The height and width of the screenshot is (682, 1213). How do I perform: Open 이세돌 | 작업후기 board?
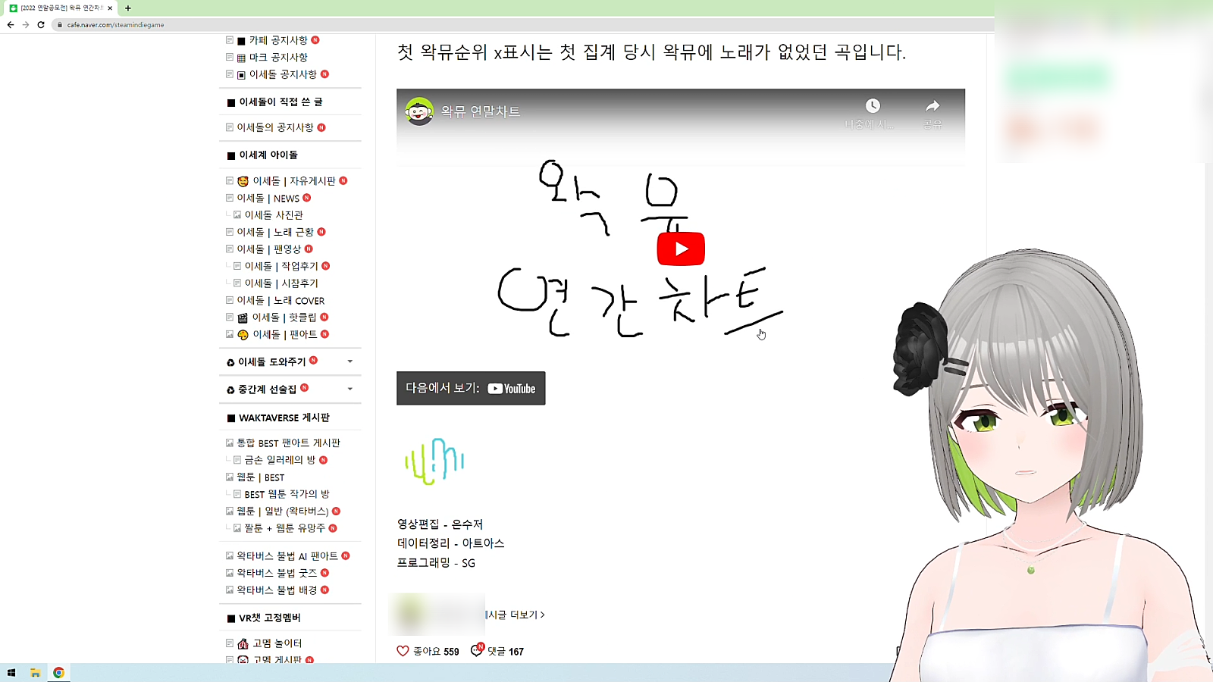(x=281, y=266)
